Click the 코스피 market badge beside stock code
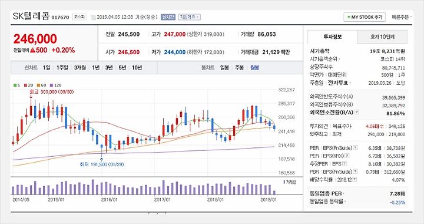This screenshot has height=224, width=424. 79,17
